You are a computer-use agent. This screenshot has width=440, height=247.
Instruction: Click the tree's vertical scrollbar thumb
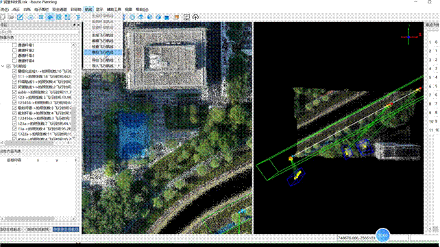[73, 119]
